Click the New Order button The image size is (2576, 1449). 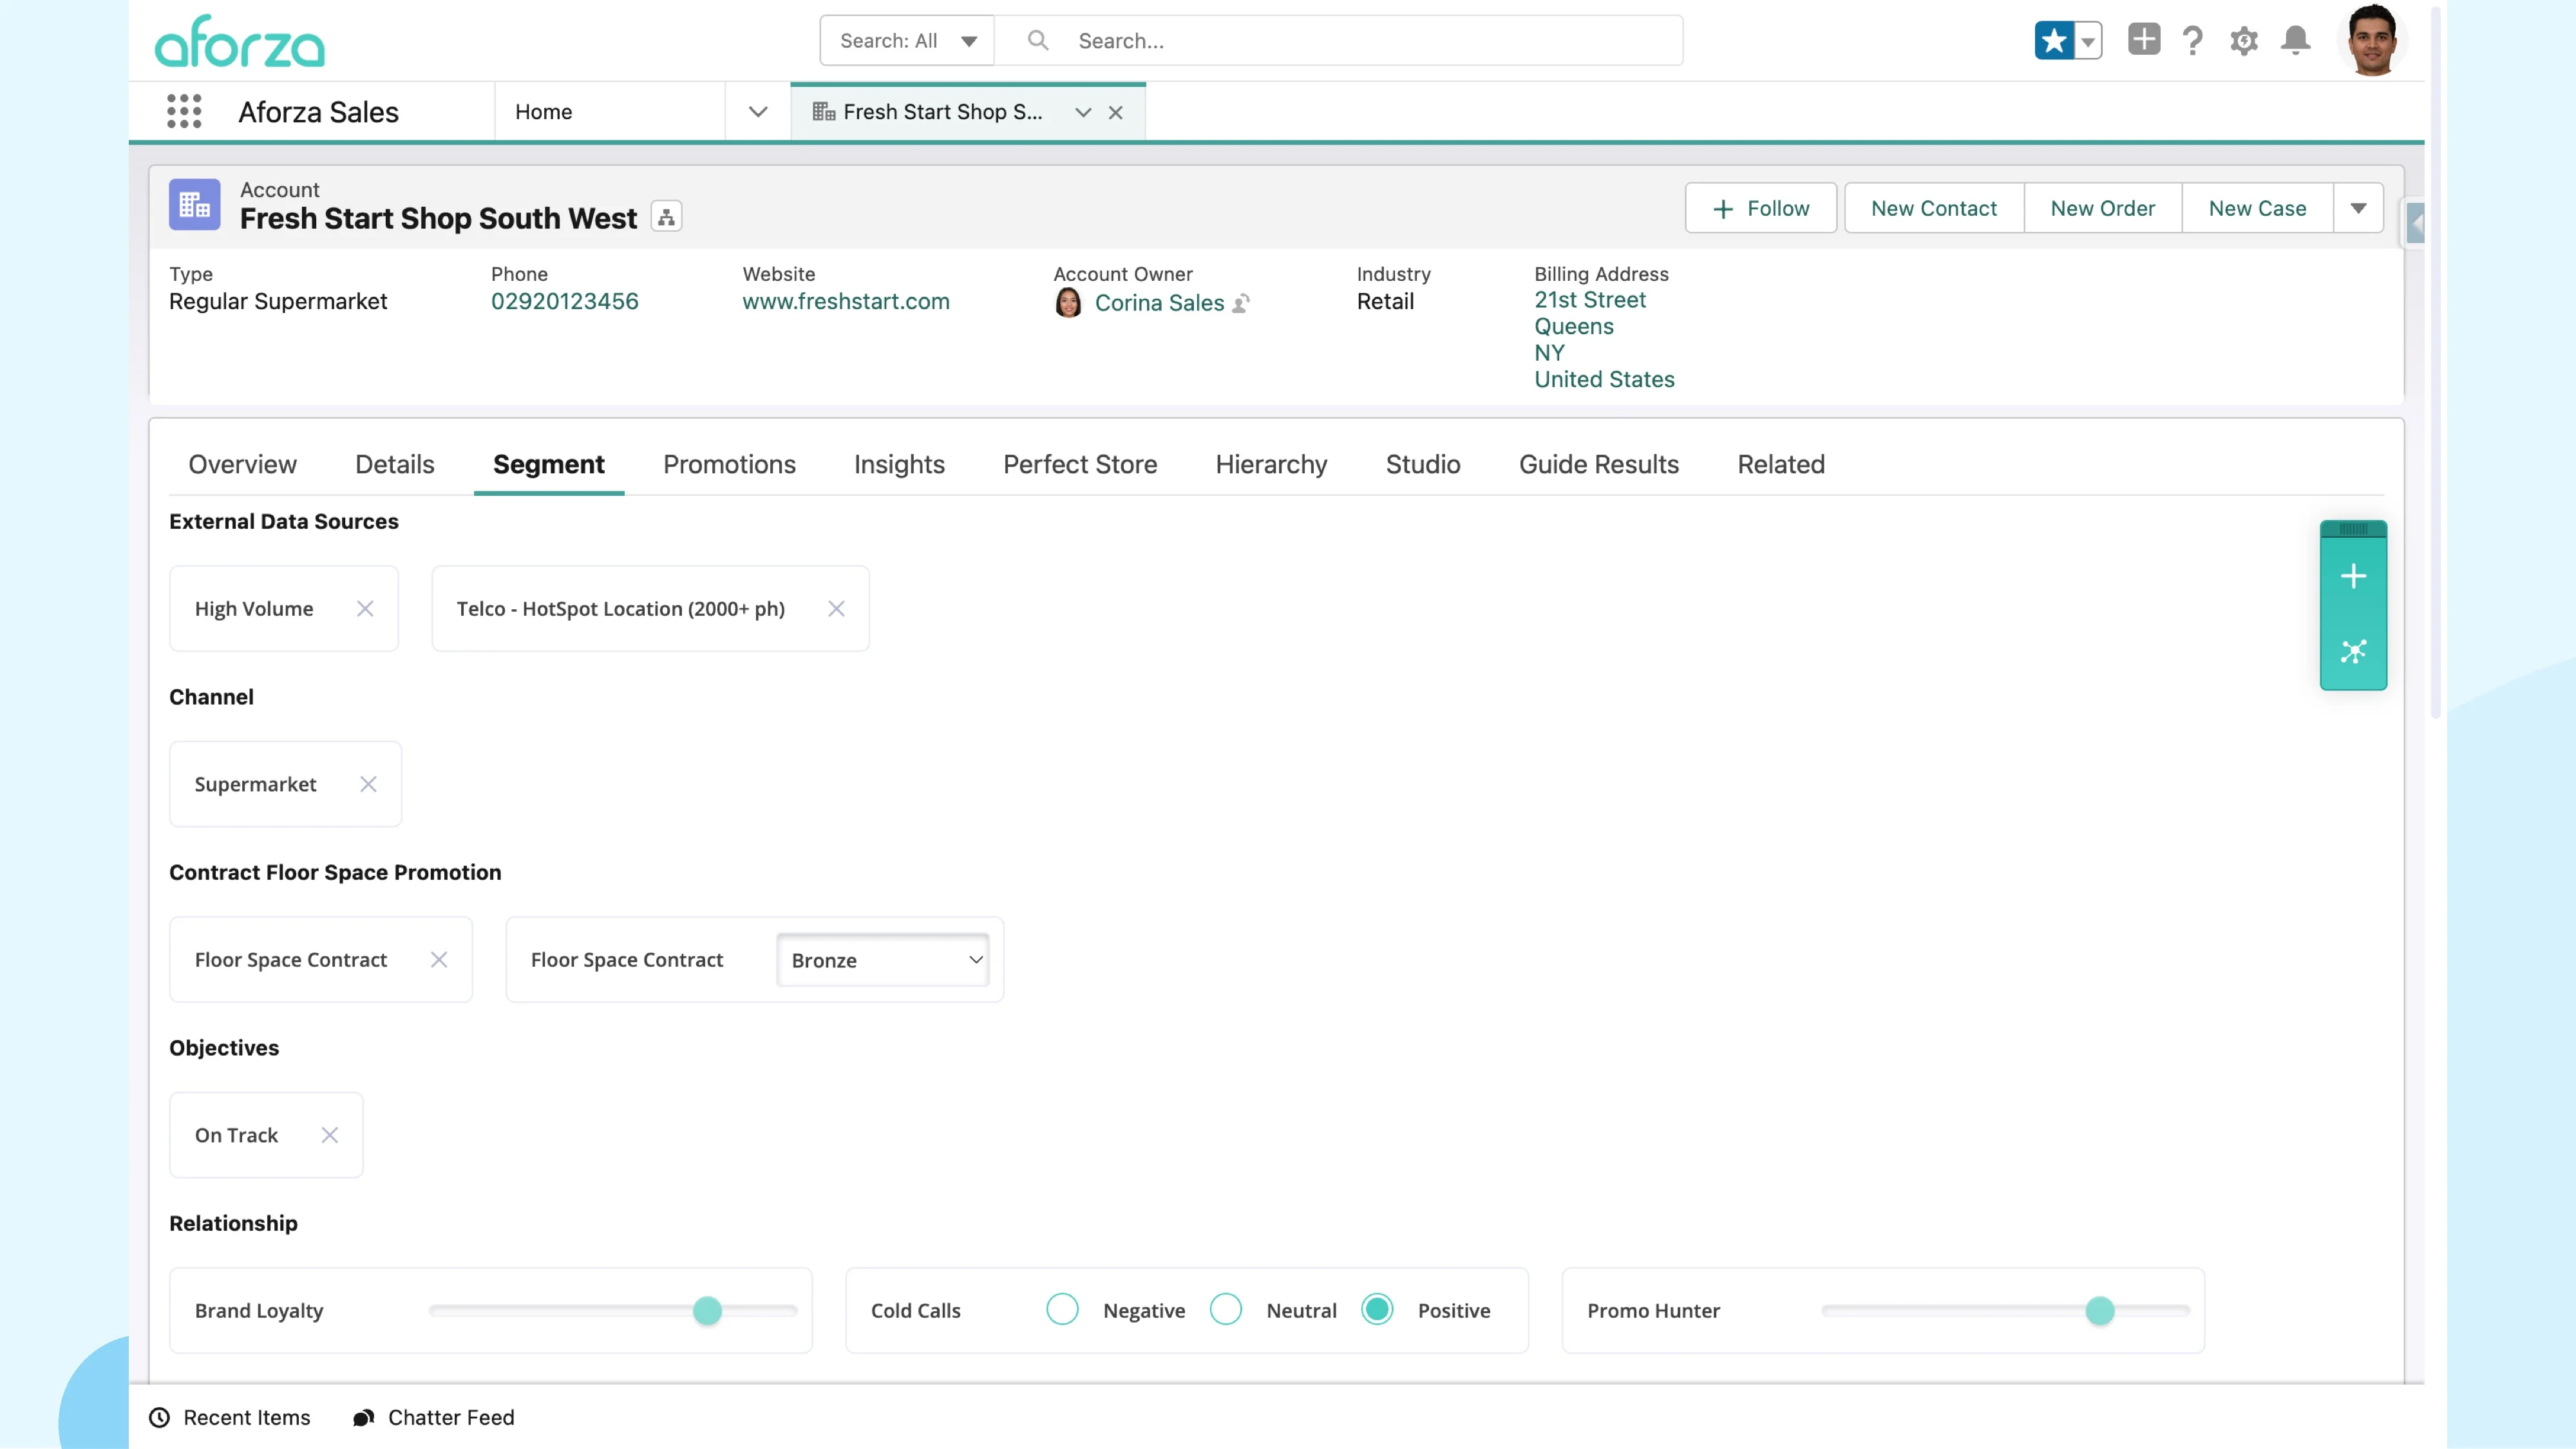pos(2102,208)
